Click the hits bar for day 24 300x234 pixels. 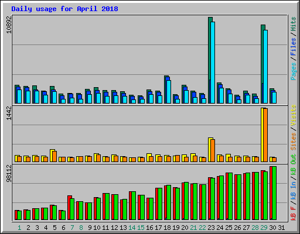pyautogui.click(x=218, y=93)
